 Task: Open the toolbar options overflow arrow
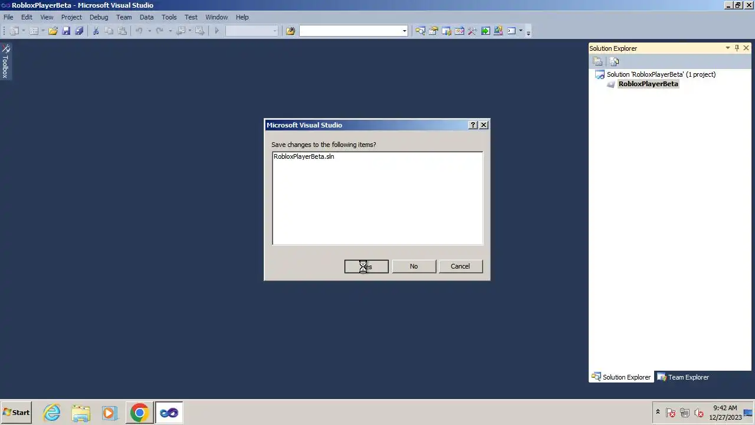[x=528, y=31]
